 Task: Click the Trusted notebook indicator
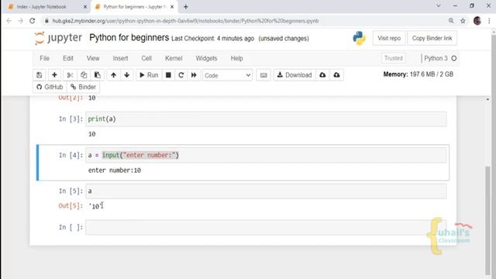394,58
